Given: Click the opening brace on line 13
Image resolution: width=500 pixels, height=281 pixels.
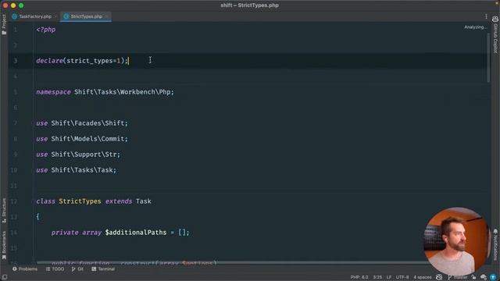Looking at the screenshot, I should (38, 217).
